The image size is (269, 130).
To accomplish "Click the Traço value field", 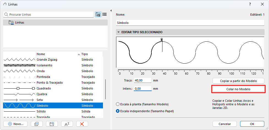I will tap(143, 80).
